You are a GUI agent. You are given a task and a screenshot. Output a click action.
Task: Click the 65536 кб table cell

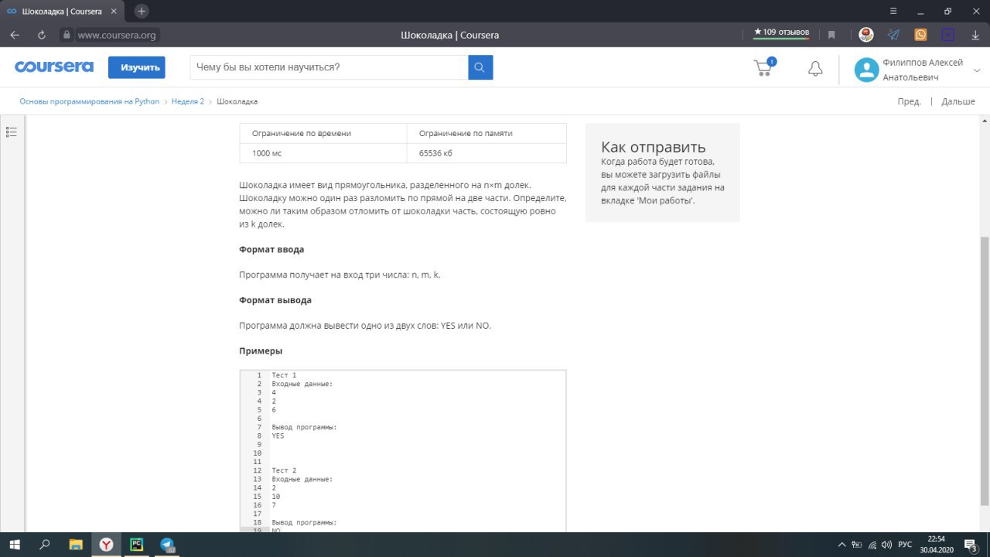(x=486, y=153)
